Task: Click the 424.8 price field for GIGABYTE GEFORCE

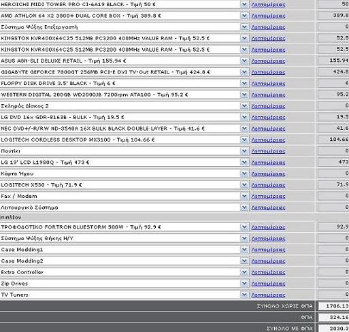Action: [333, 72]
